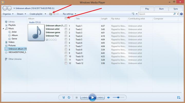The height and width of the screenshot is (103, 185).
Task: Click the Back navigation arrow
Action: (5, 8)
